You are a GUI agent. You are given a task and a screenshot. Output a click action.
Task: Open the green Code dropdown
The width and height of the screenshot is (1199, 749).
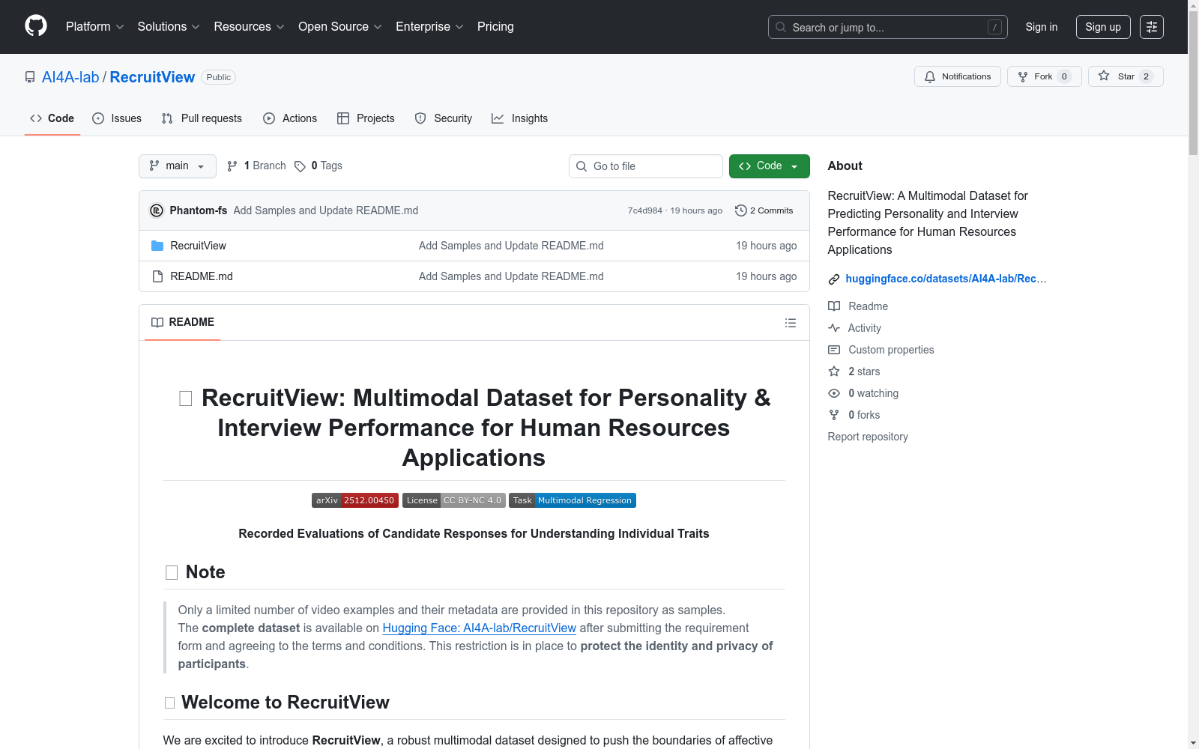click(770, 166)
